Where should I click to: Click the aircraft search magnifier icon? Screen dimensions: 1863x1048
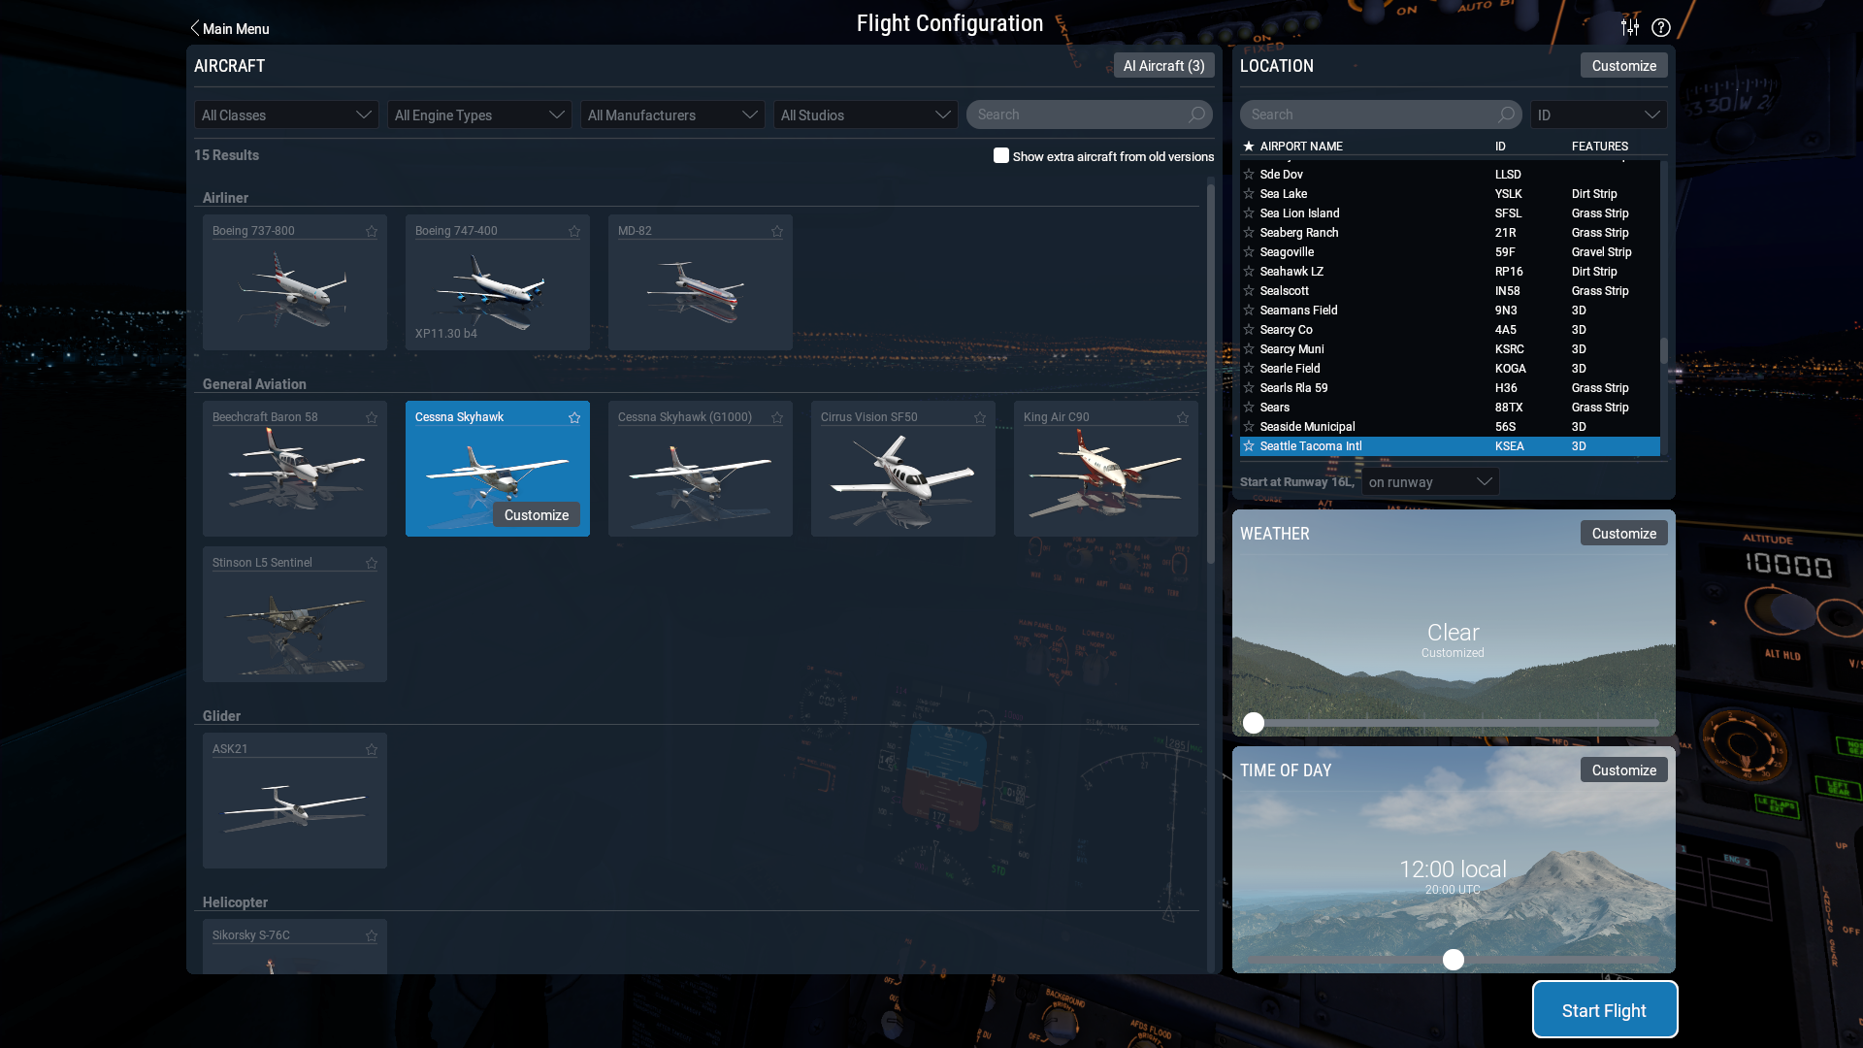1197,115
